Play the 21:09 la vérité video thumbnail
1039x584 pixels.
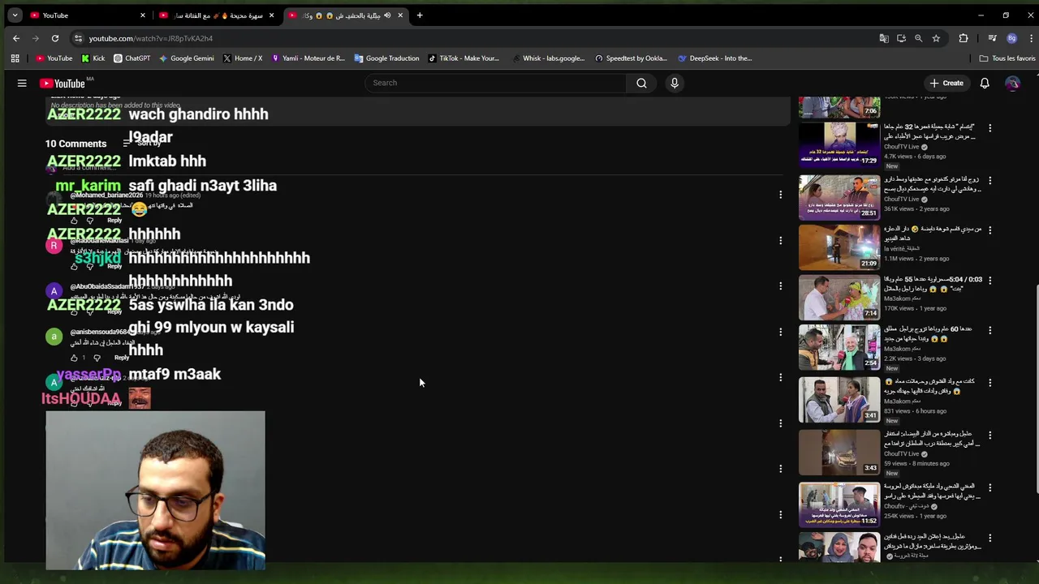pyautogui.click(x=839, y=247)
